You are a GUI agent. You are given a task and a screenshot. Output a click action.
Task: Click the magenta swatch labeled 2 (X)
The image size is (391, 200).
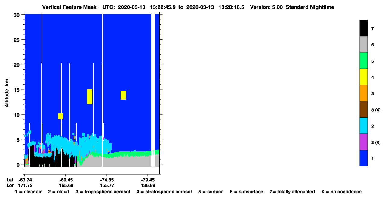point(363,142)
